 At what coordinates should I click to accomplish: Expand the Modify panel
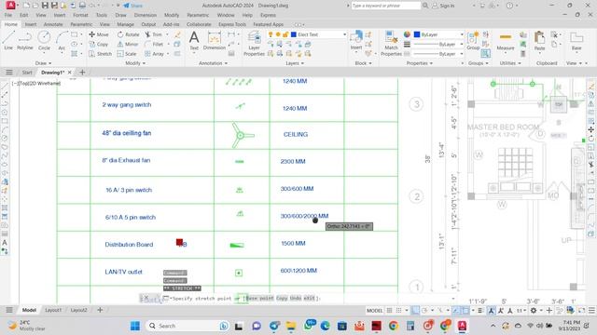pyautogui.click(x=135, y=63)
